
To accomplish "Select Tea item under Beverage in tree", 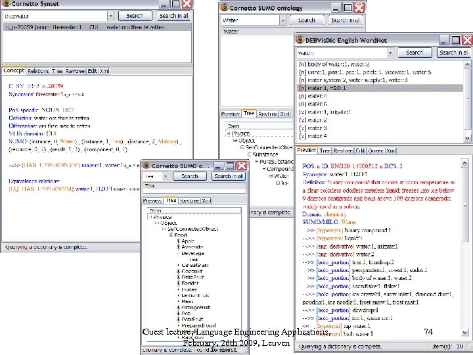I will point(193,259).
